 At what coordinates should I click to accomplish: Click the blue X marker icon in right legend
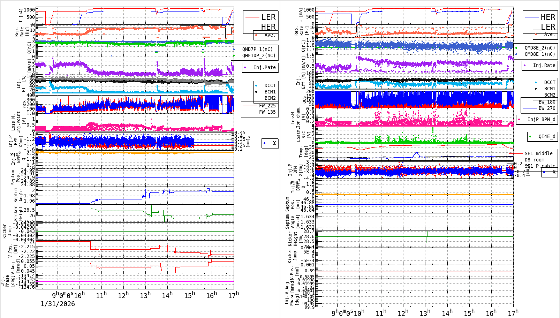545,172
